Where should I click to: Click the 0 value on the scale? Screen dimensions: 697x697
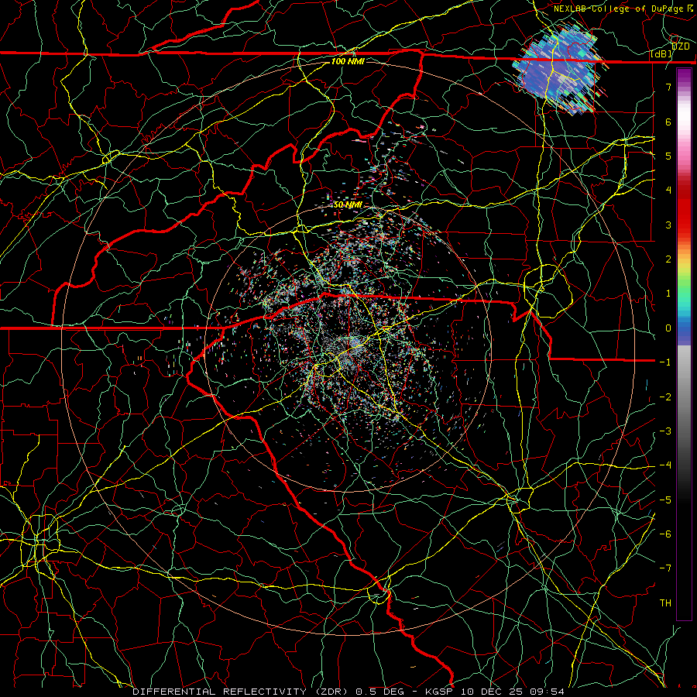(x=668, y=328)
